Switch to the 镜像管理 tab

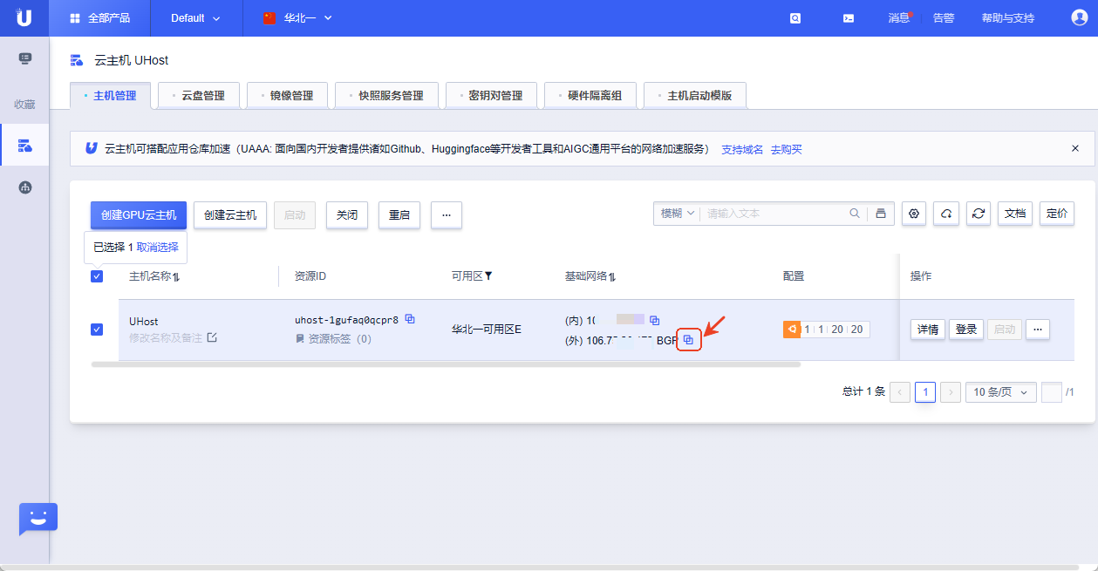pyautogui.click(x=287, y=95)
